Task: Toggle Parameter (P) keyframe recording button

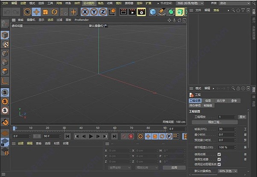Action: [169, 136]
